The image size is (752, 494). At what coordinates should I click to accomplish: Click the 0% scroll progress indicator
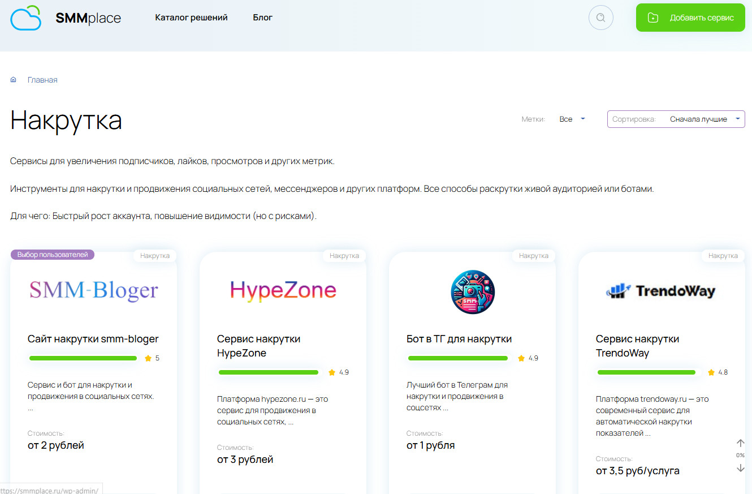tap(740, 456)
